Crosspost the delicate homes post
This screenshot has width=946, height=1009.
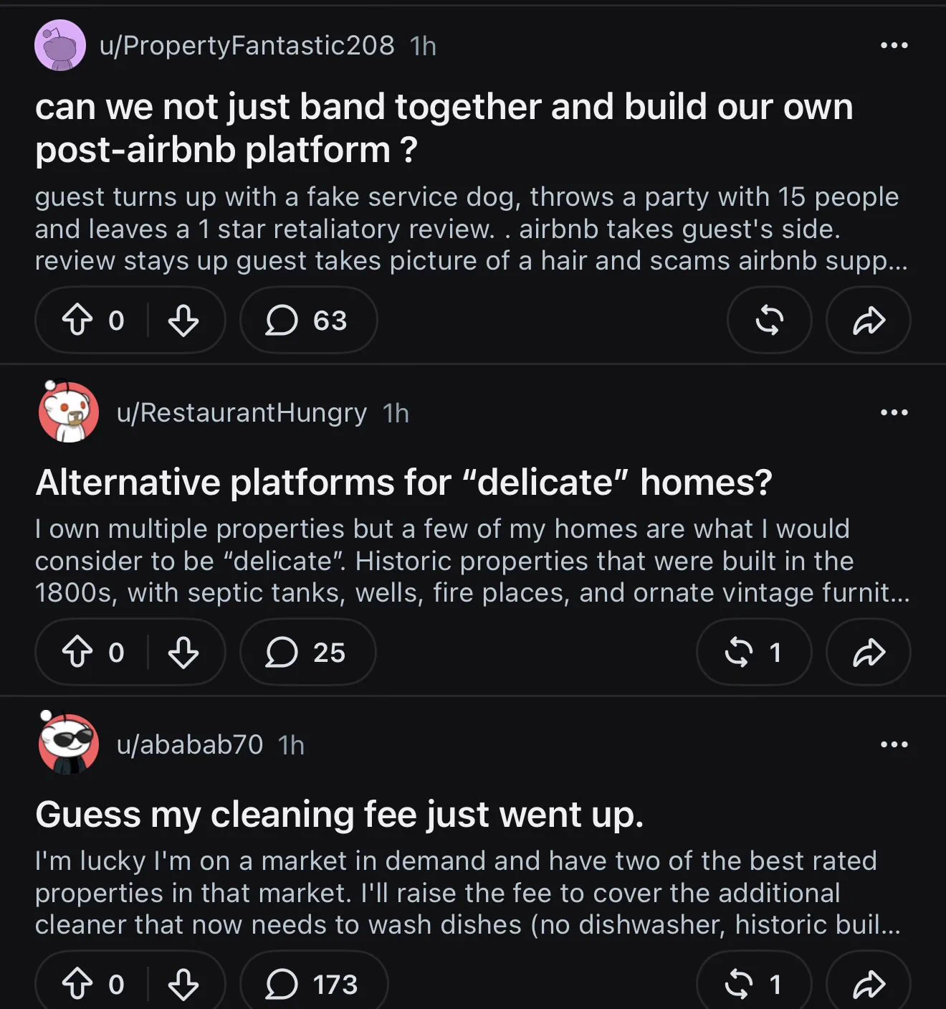pyautogui.click(x=754, y=652)
